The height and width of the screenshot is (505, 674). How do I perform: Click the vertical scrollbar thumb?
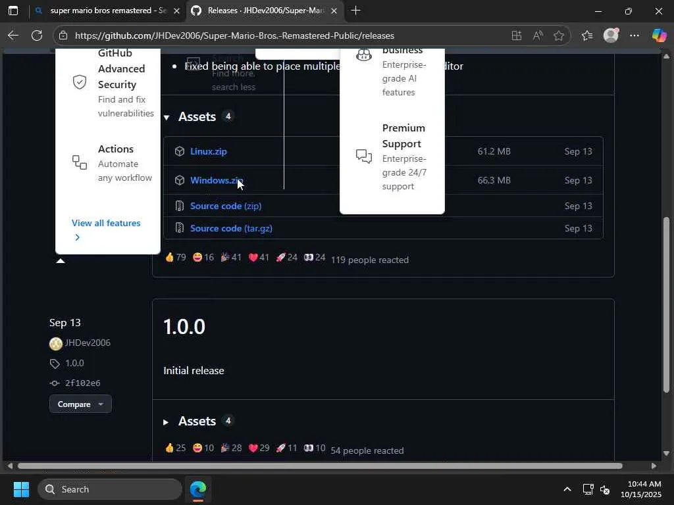(x=666, y=305)
